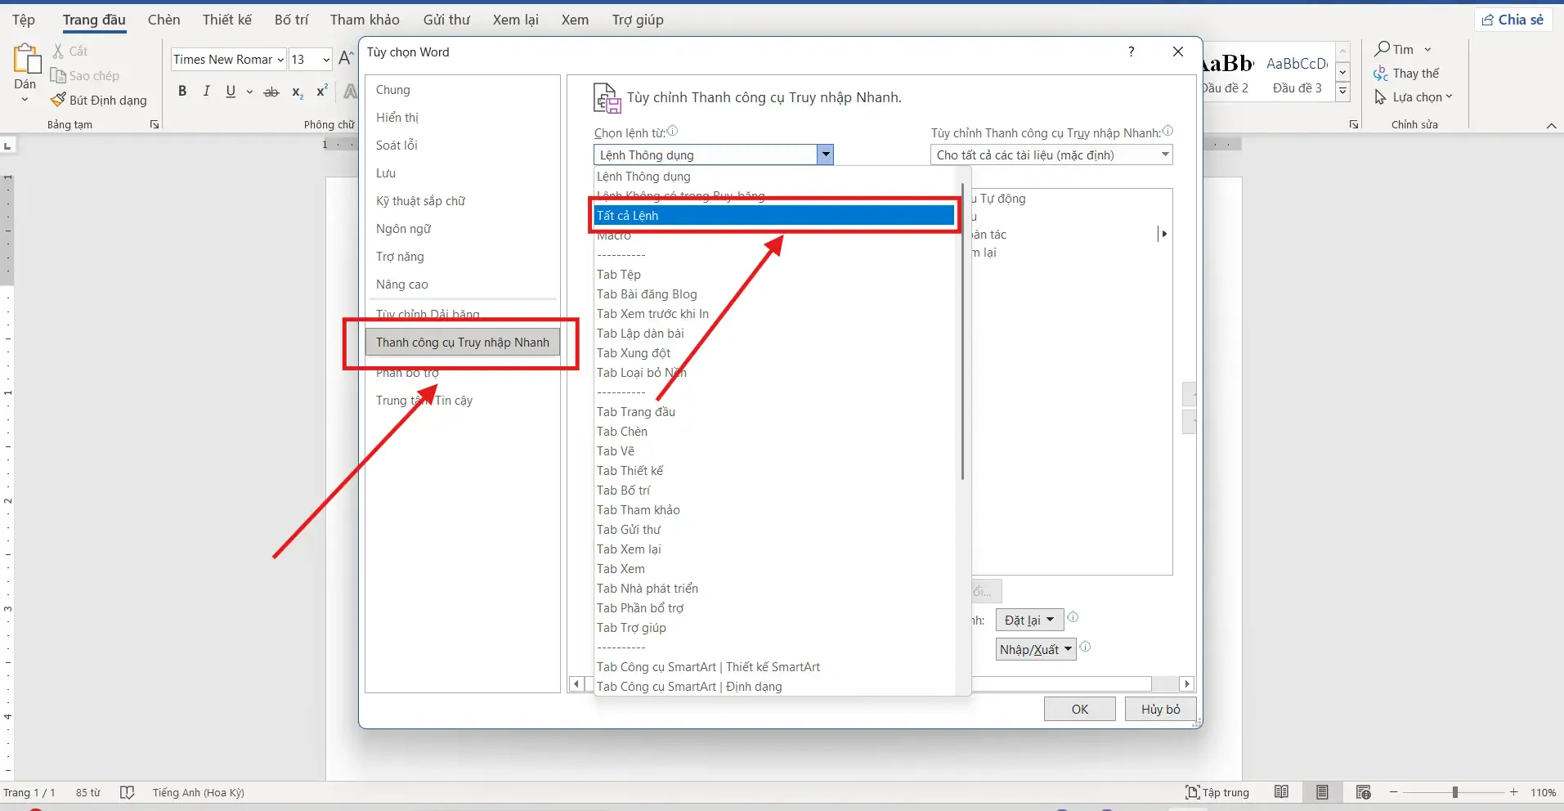Viewport: 1564px width, 811px height.
Task: Expand the Nhập/Xuất dropdown
Action: pyautogui.click(x=1034, y=649)
